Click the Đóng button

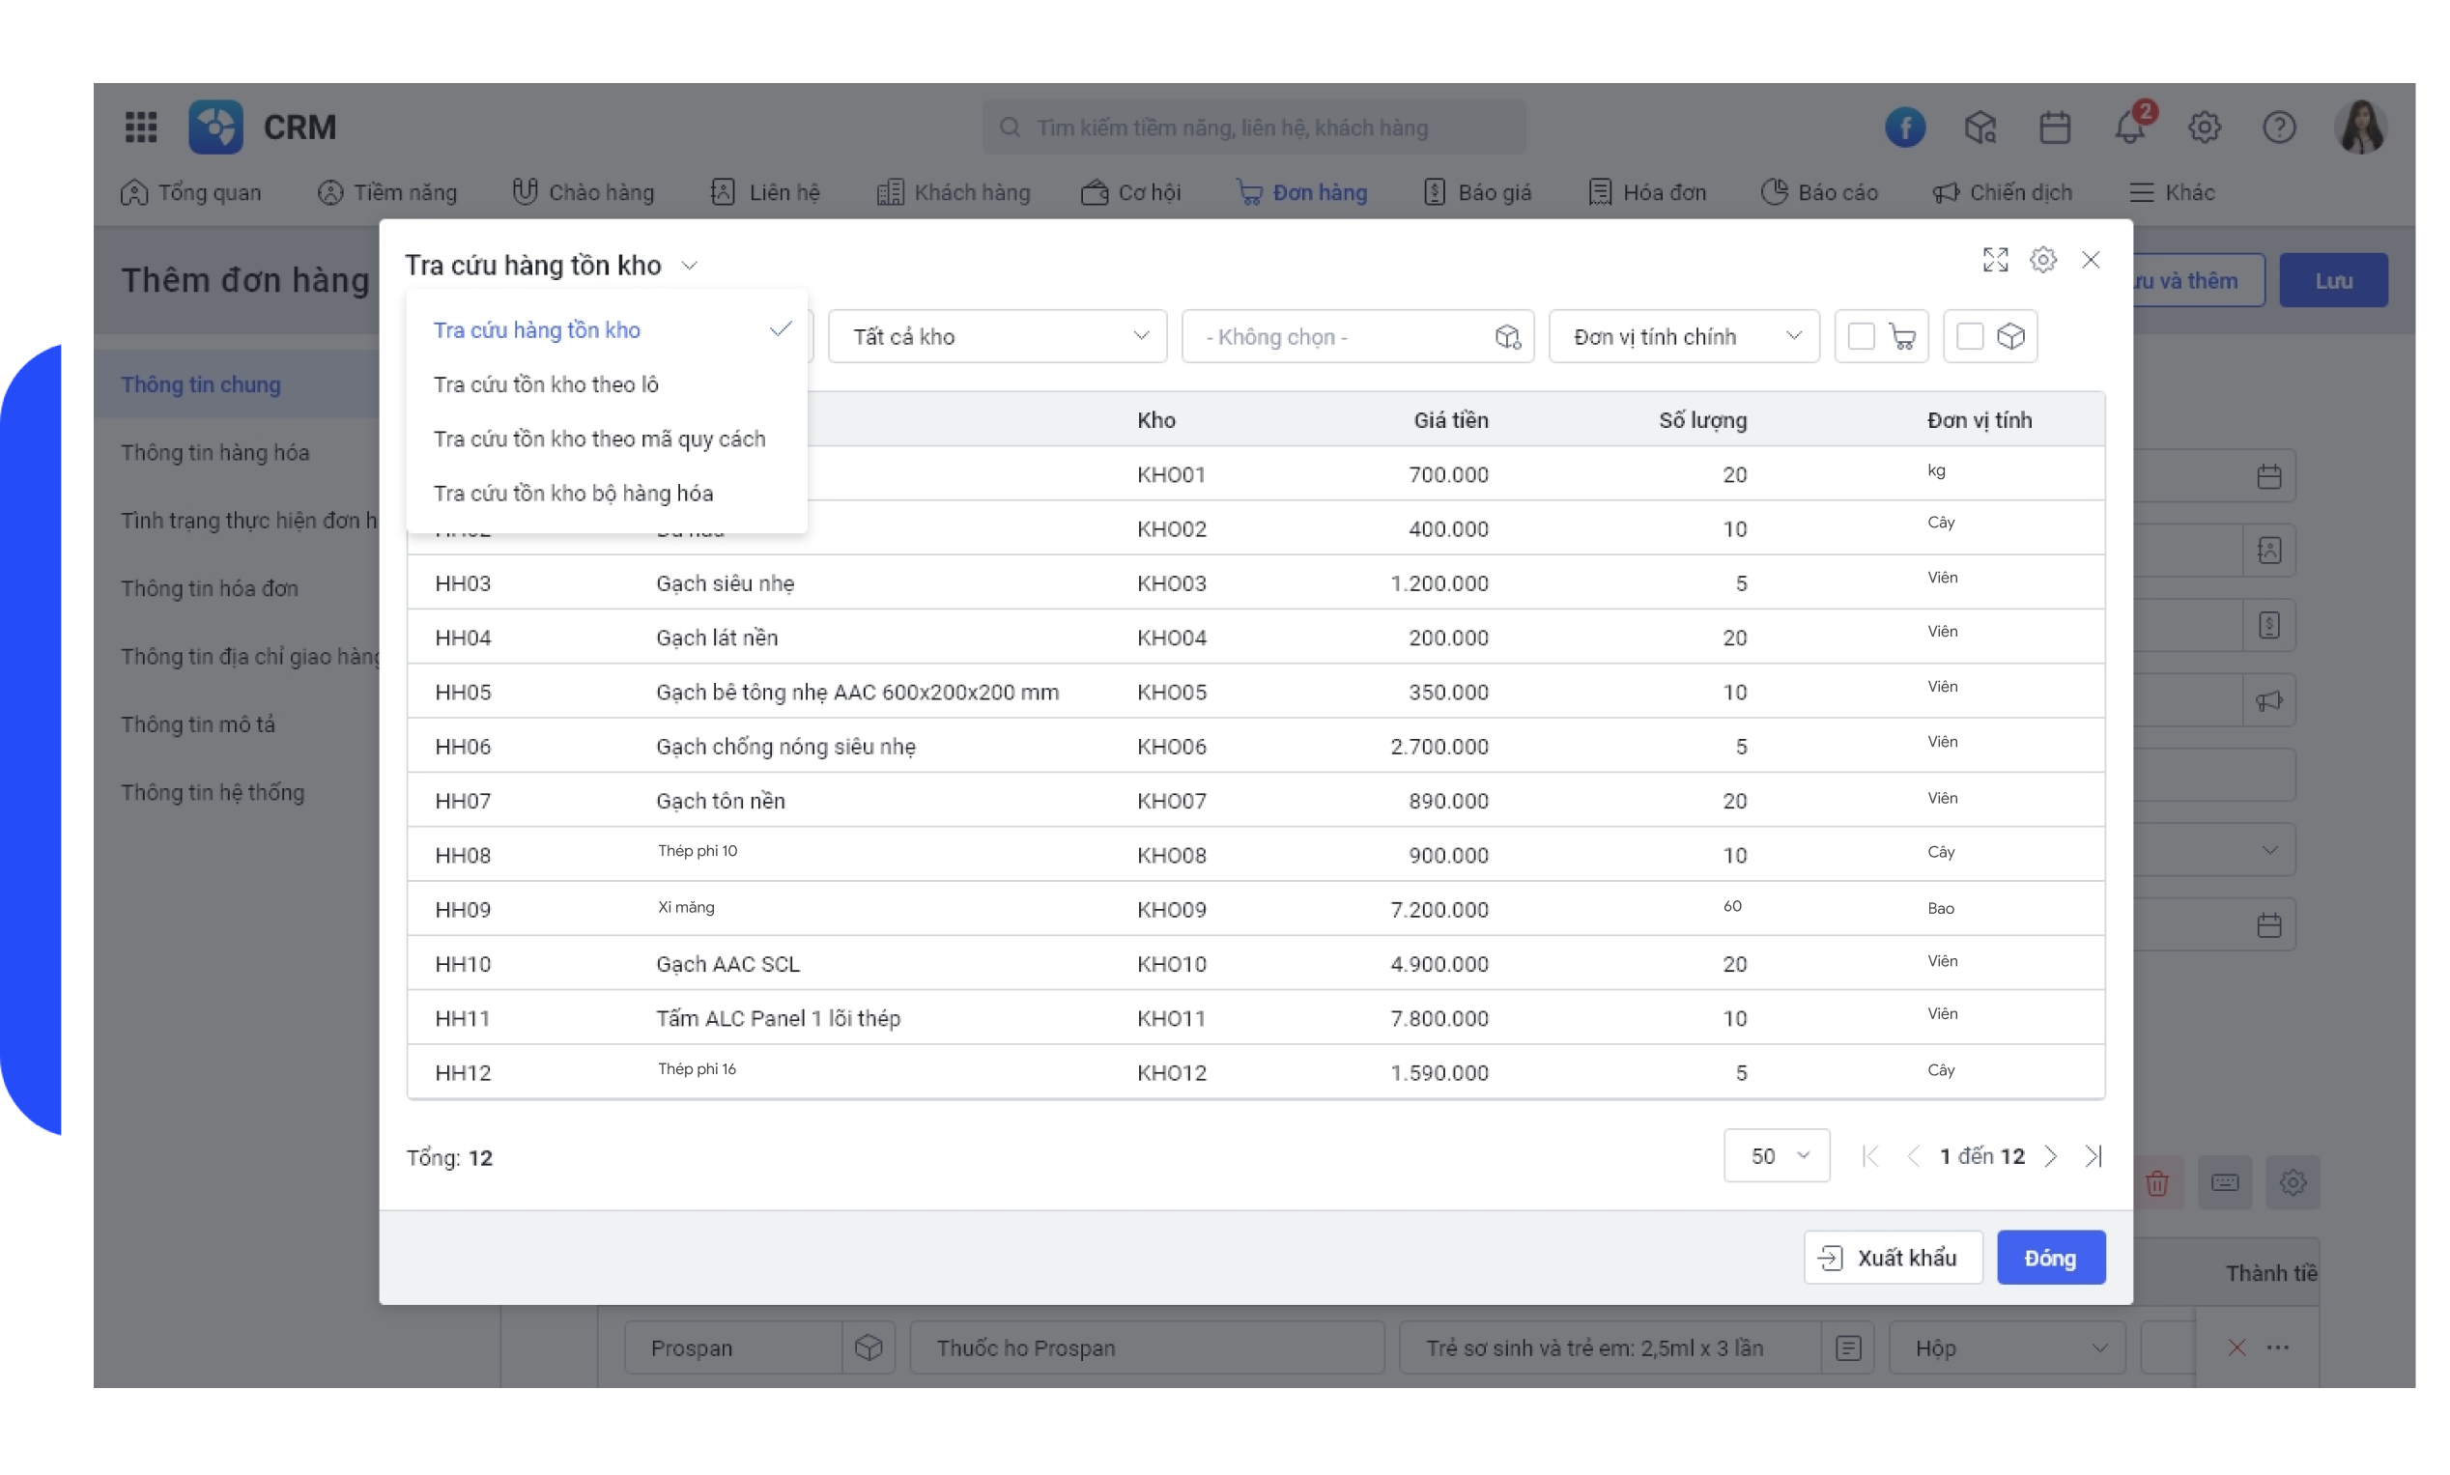tap(2049, 1257)
